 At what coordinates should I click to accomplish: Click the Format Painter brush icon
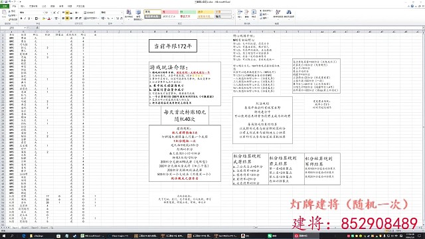[x=10, y=19]
